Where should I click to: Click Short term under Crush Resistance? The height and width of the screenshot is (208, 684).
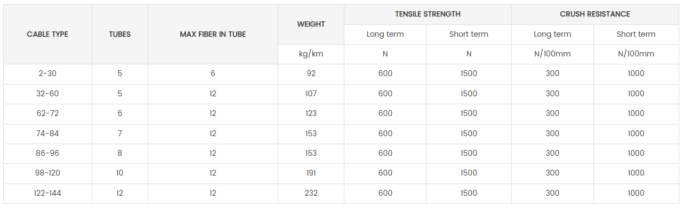(636, 34)
